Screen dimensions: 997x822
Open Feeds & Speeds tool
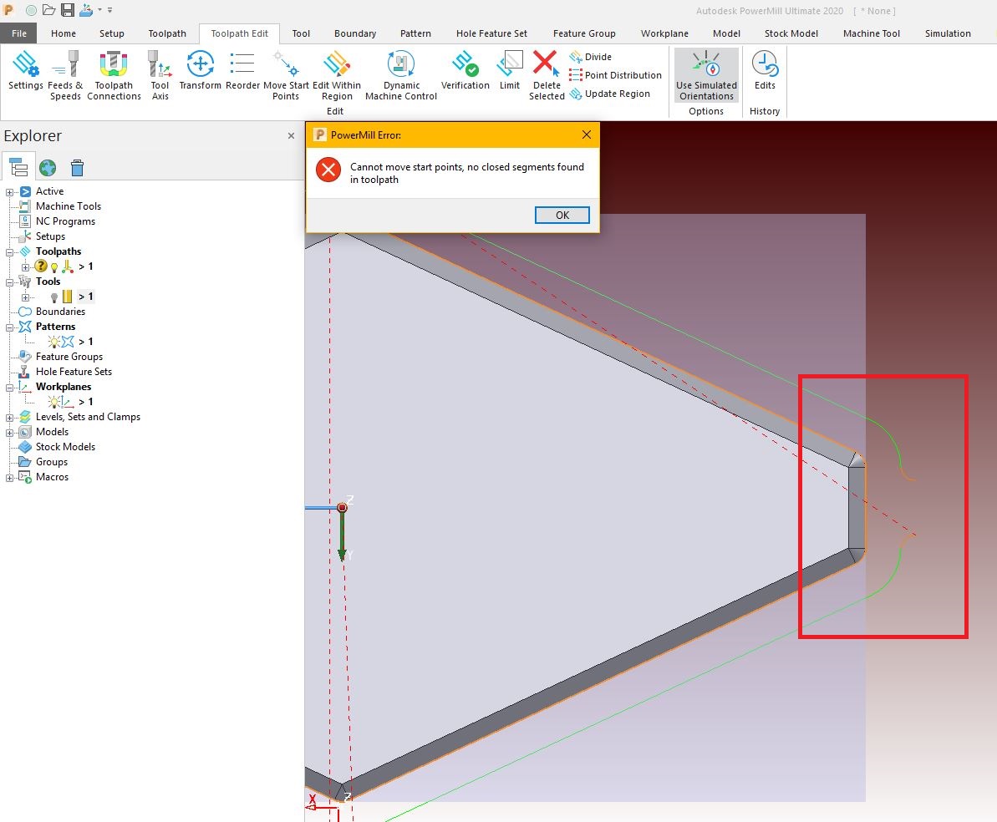point(65,76)
